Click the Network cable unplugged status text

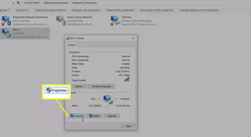pos(136,21)
